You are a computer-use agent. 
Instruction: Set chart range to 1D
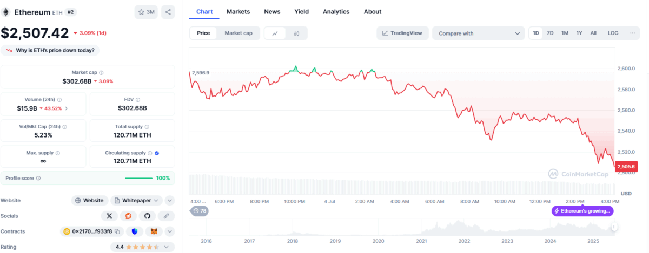(536, 33)
